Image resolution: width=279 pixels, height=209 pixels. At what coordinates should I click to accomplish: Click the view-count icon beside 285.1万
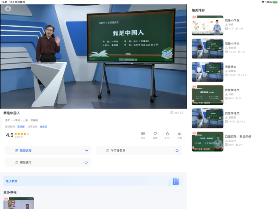[172, 113]
